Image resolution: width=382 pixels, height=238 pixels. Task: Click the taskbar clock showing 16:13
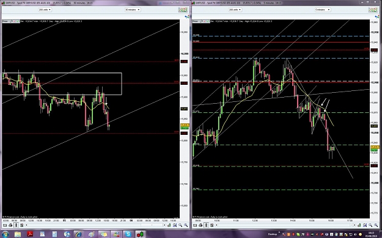372,234
